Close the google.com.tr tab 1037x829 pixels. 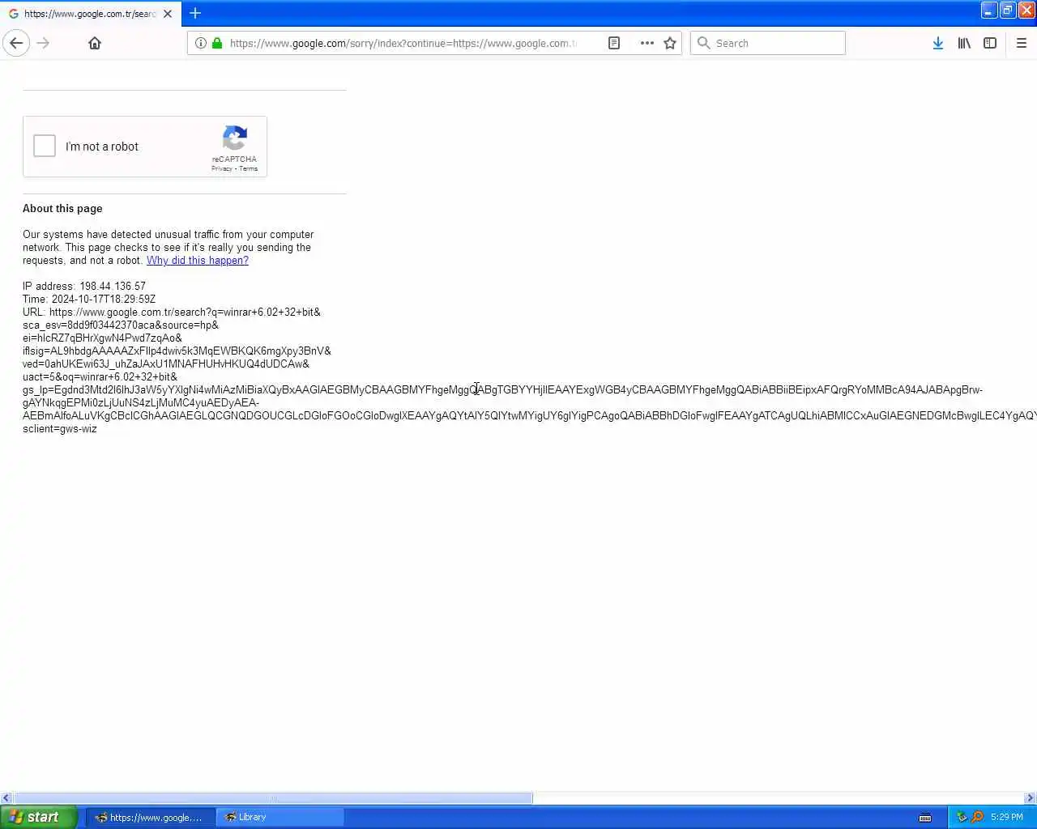[168, 14]
